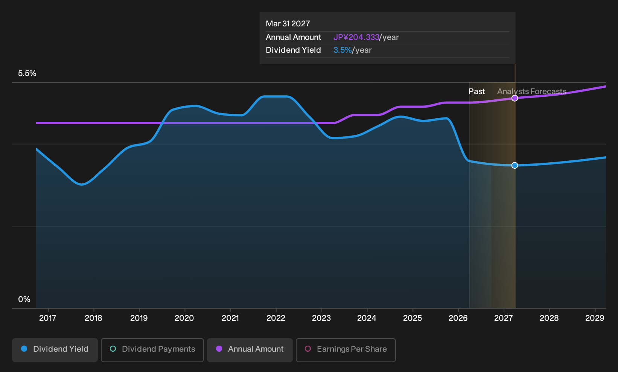Select the blue yield data point at 2027
Screen dimensions: 618x372
515,165
